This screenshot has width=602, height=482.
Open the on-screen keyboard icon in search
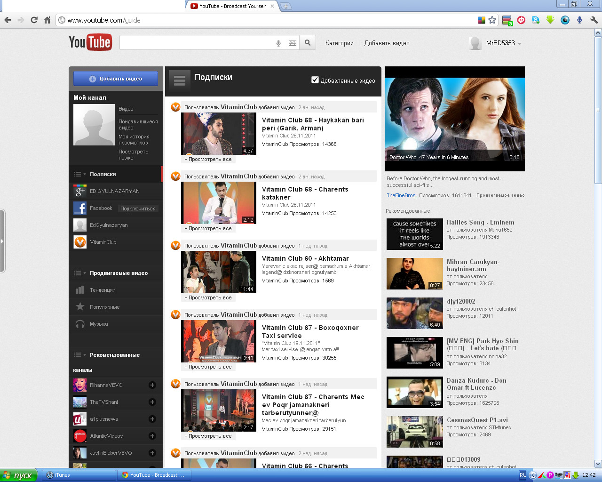[x=293, y=43]
